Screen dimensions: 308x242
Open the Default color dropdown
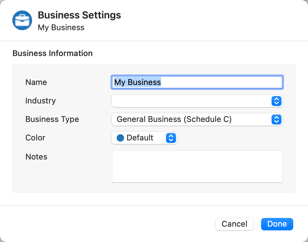tap(144, 138)
